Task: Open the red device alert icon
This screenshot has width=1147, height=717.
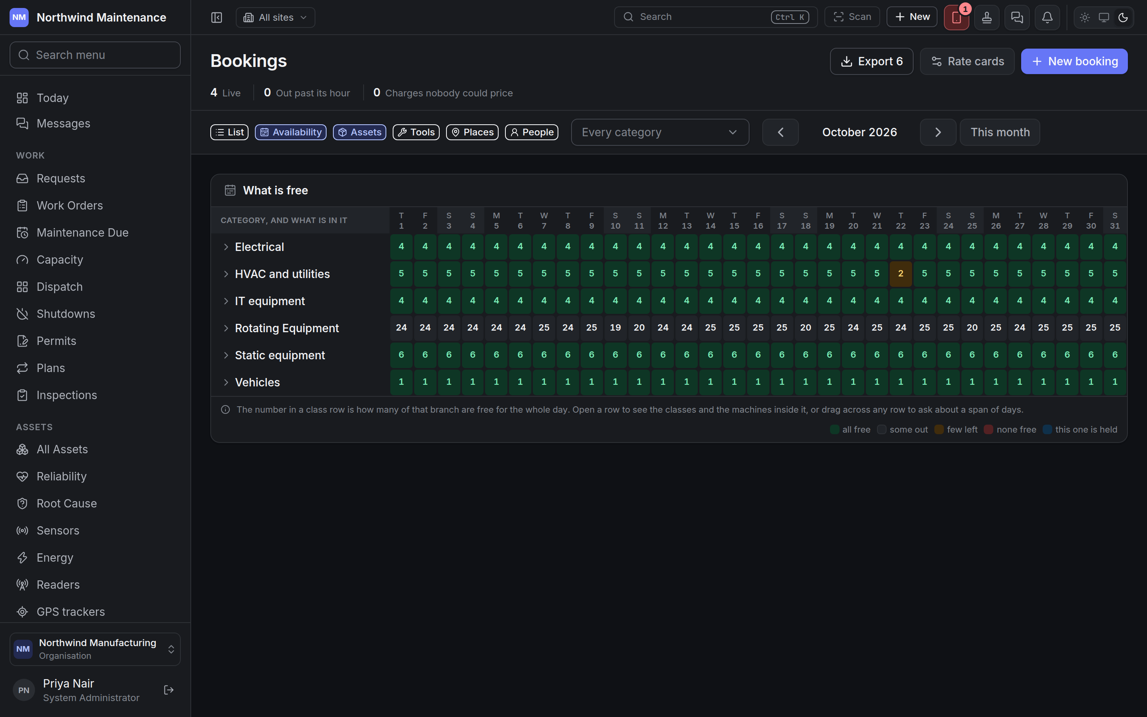Action: [x=956, y=18]
